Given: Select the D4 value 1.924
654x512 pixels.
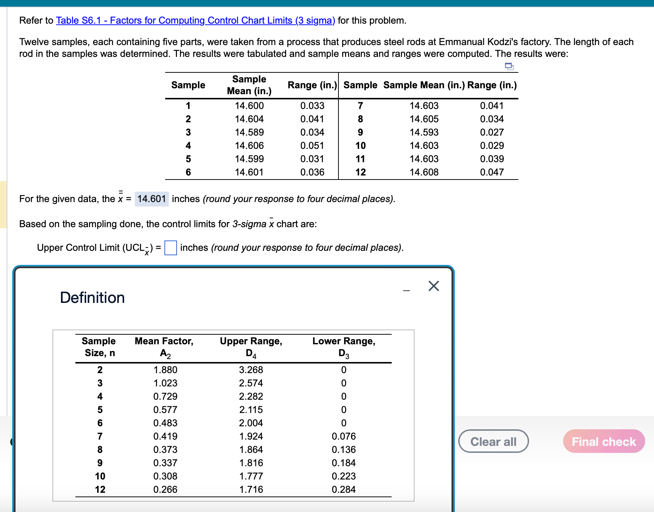Looking at the screenshot, I should point(251,436).
